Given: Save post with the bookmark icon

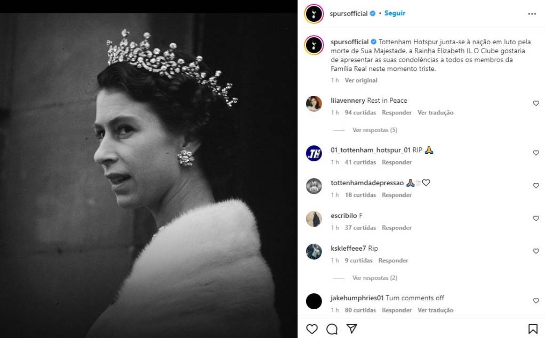Looking at the screenshot, I should 533,329.
